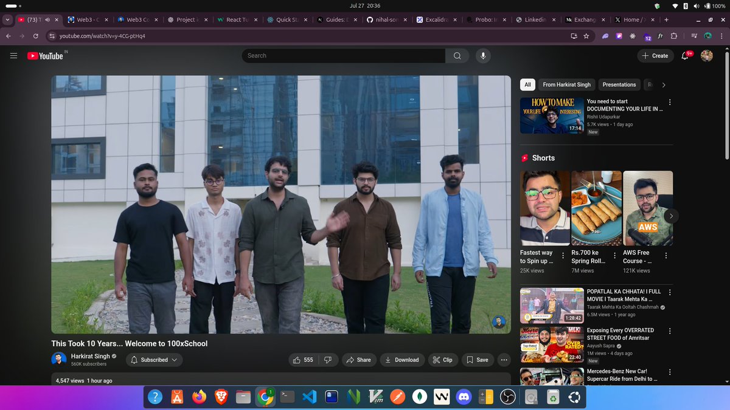Bookmark this page with the star
Image resolution: width=730 pixels, height=410 pixels.
pos(586,36)
